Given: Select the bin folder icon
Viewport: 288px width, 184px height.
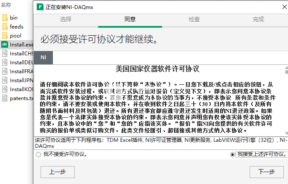Looking at the screenshot, I should pyautogui.click(x=5, y=18).
